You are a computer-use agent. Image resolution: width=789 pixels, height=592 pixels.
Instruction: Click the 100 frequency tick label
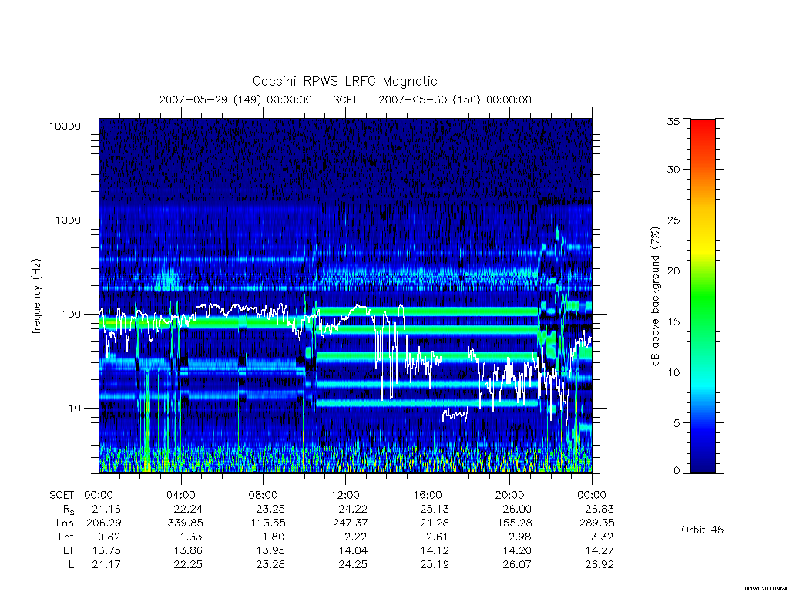(71, 314)
